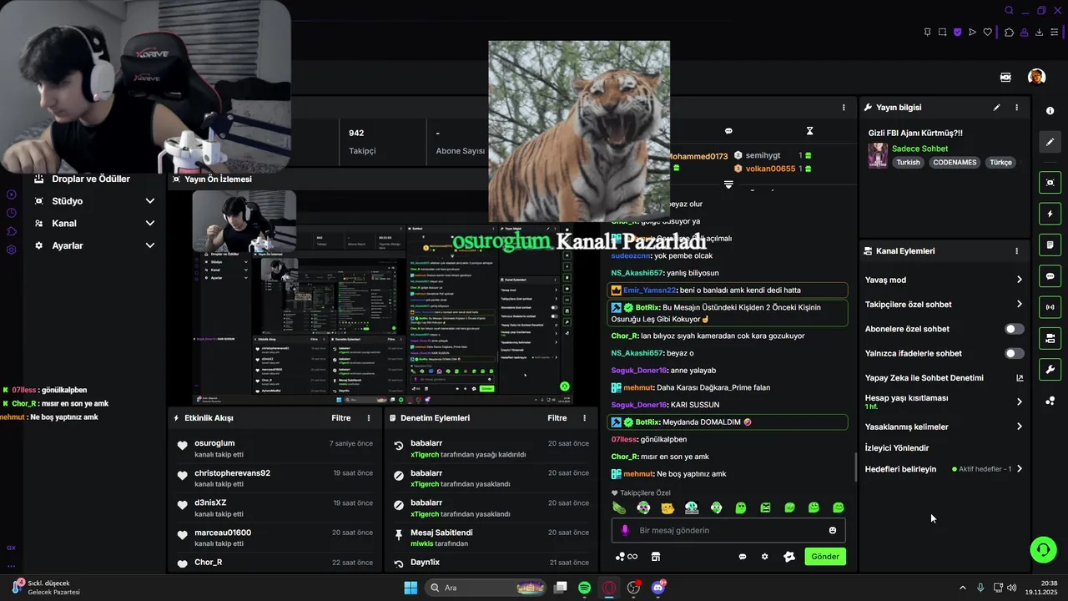Click the purple microphone icon in message box
This screenshot has width=1068, height=601.
pos(625,531)
